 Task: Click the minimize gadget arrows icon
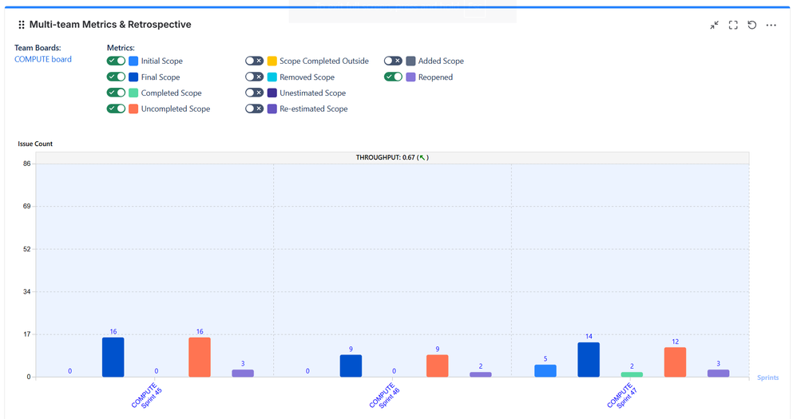(714, 25)
